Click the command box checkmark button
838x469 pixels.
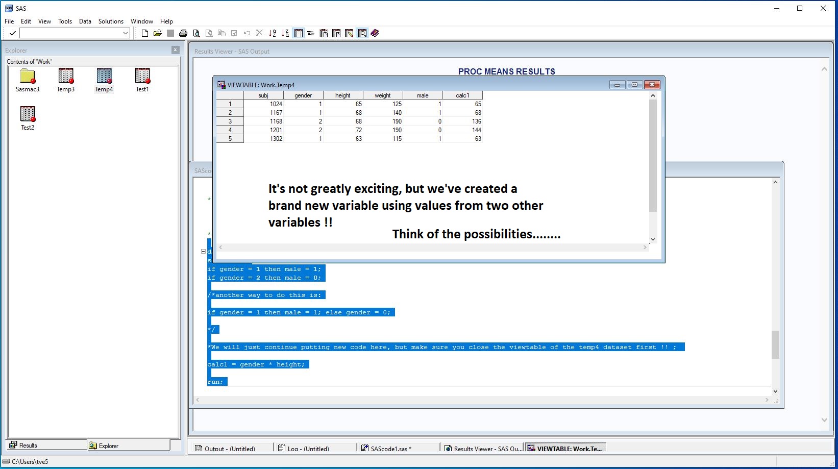coord(13,33)
